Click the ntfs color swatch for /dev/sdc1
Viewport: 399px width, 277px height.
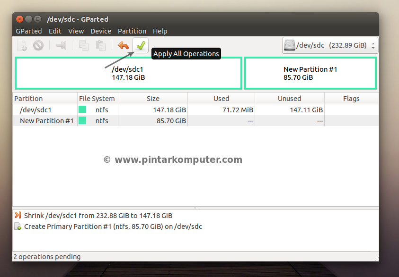82,109
